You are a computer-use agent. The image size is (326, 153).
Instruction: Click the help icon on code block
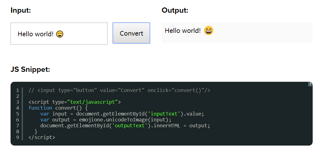(310, 84)
